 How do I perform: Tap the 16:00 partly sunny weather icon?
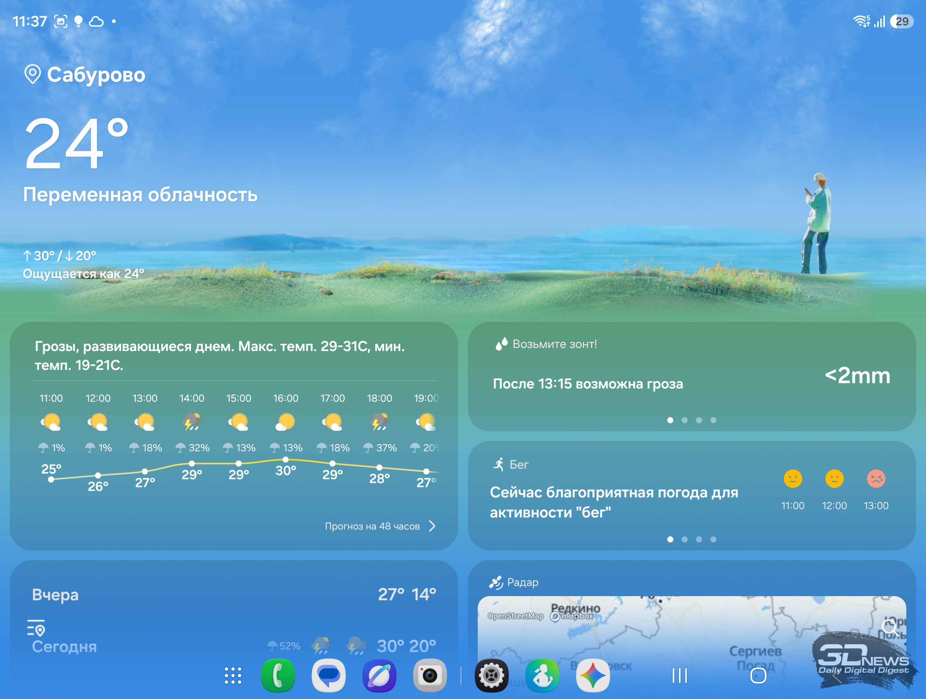(286, 422)
